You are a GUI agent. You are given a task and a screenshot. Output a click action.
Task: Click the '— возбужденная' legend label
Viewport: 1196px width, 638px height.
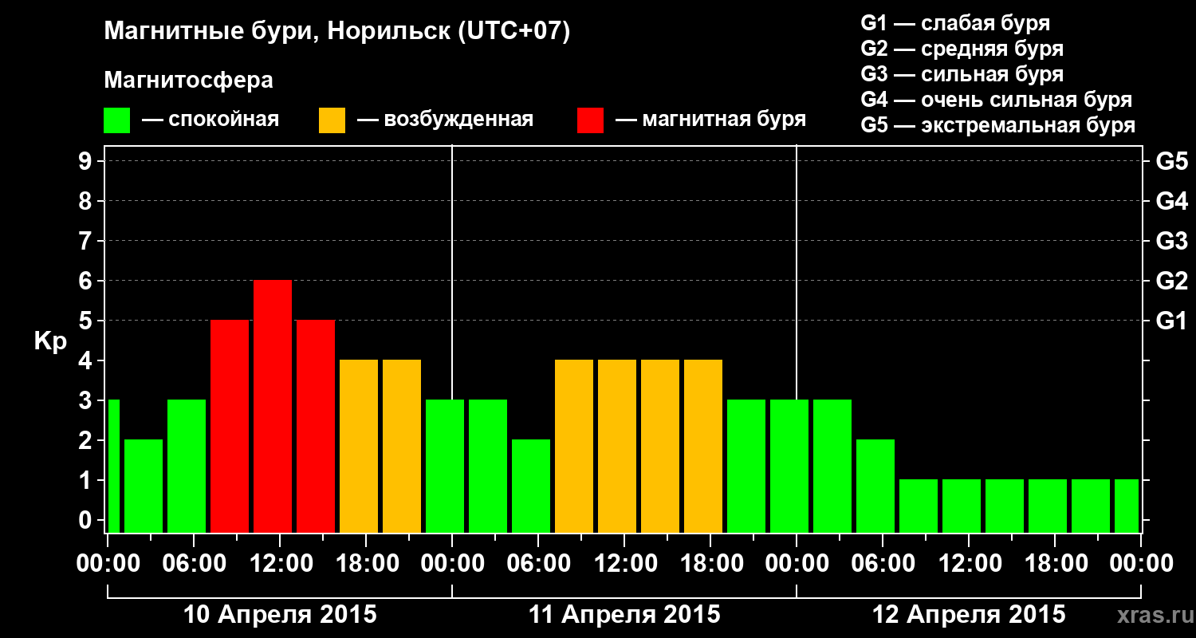[445, 120]
